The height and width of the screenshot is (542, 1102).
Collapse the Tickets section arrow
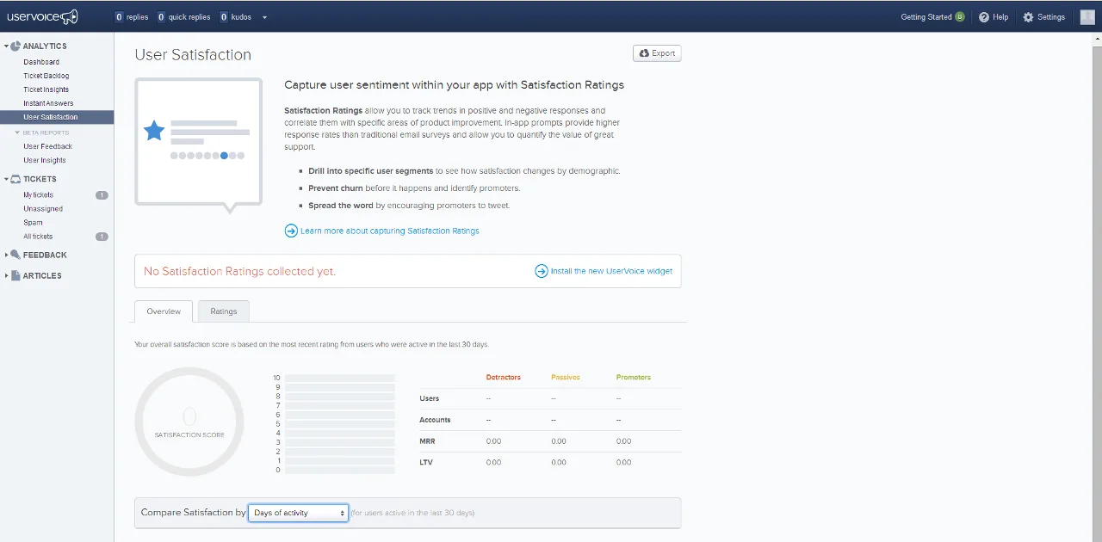point(7,180)
